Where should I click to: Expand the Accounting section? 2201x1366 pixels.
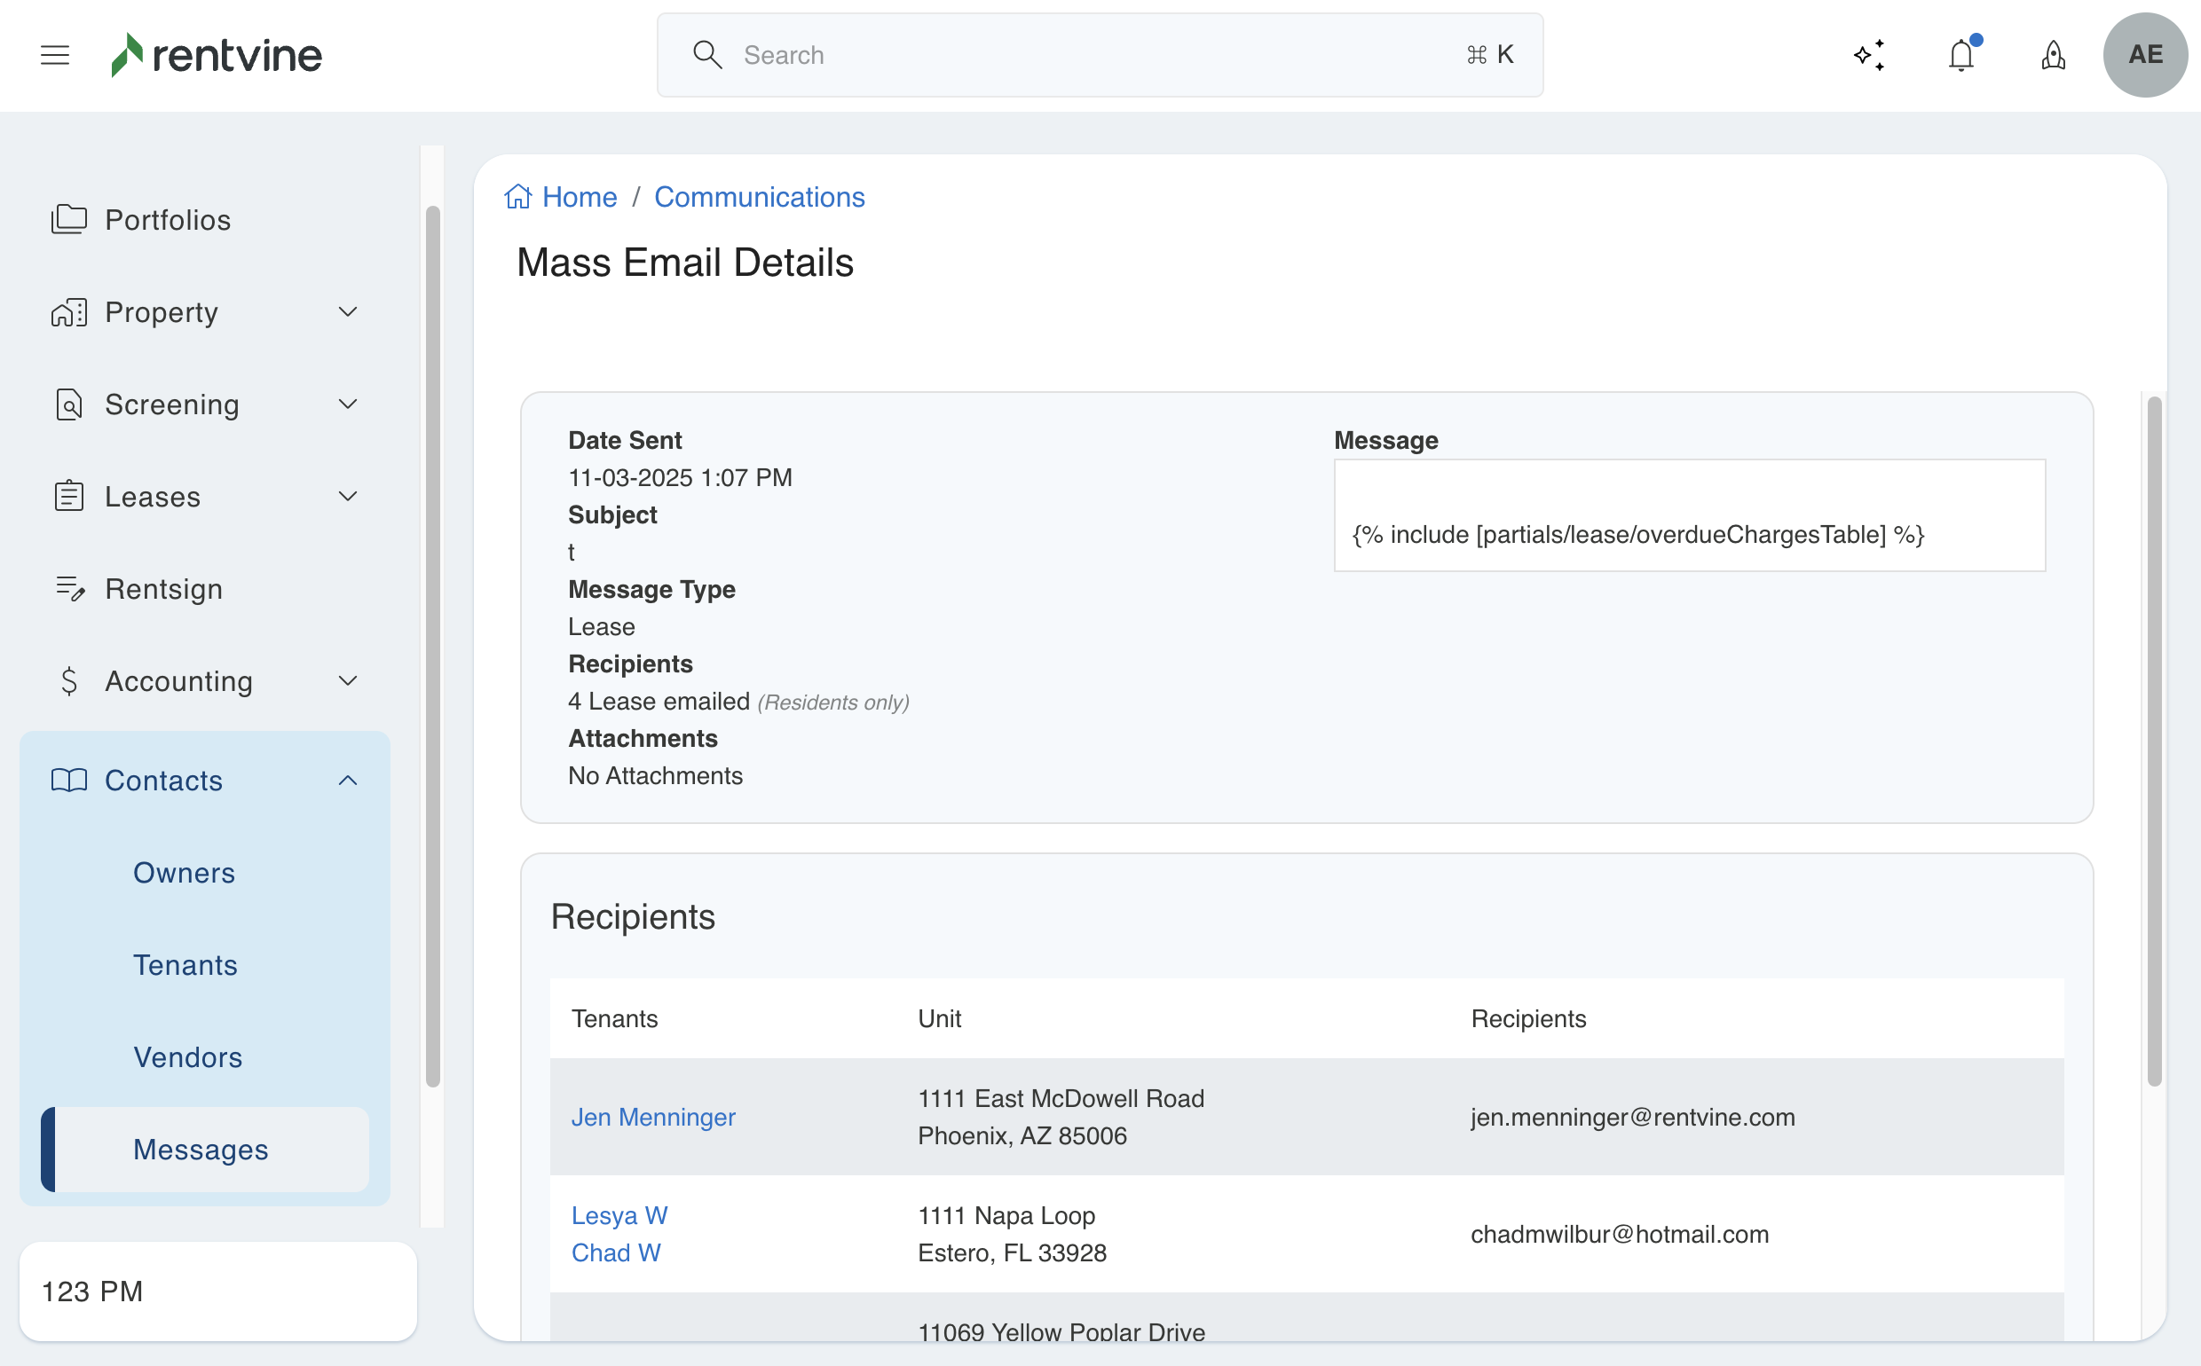(x=348, y=680)
